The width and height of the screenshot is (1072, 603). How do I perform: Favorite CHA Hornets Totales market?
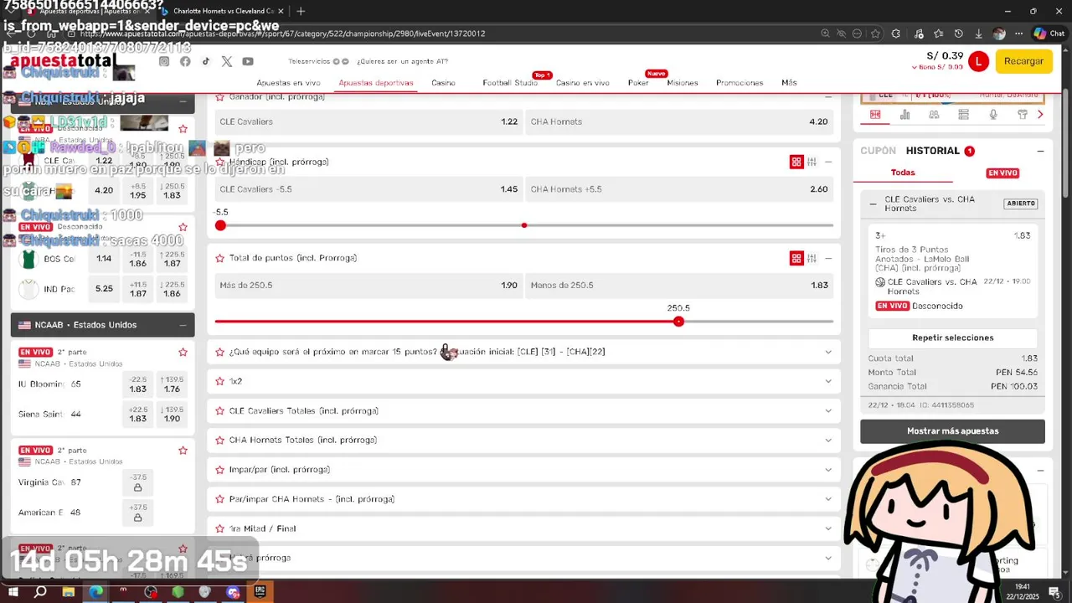click(x=220, y=440)
